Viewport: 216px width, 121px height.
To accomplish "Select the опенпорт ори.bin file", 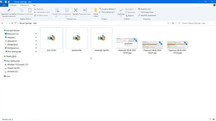I will coord(102,39).
